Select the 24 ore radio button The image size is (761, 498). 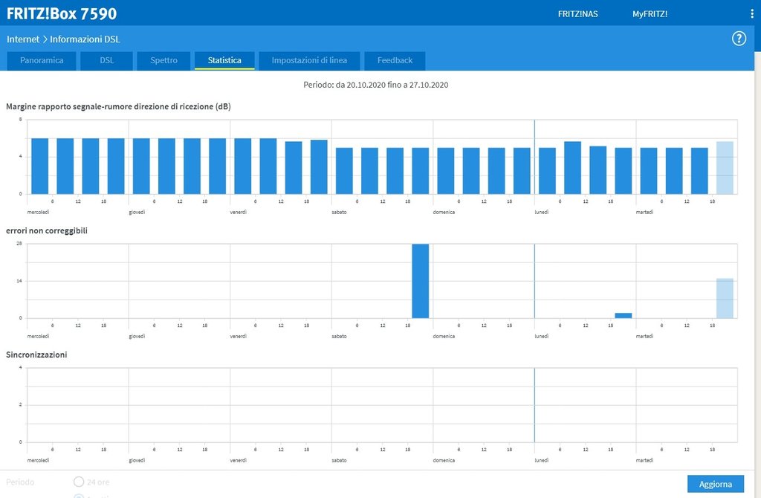click(x=79, y=482)
